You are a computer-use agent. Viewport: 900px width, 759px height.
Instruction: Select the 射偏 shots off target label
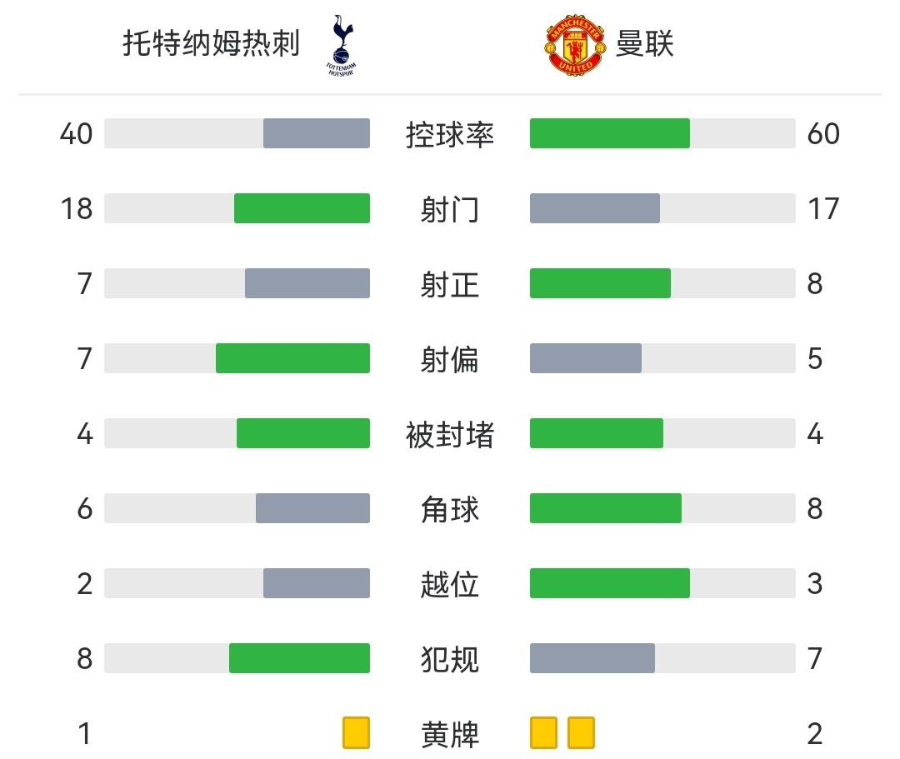(x=450, y=359)
